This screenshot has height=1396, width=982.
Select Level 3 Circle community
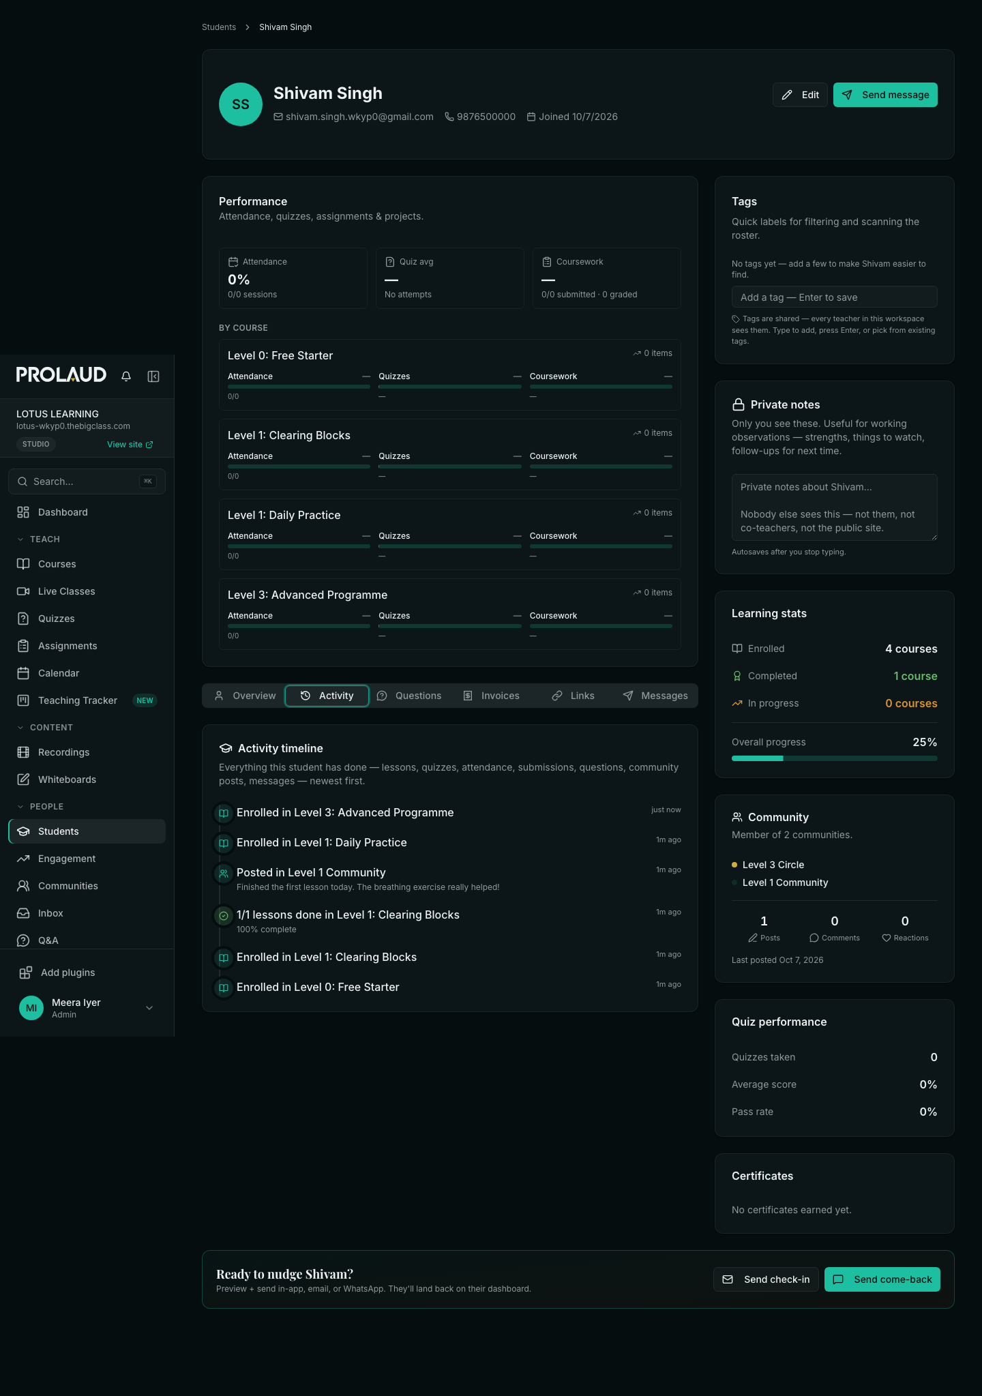tap(773, 865)
